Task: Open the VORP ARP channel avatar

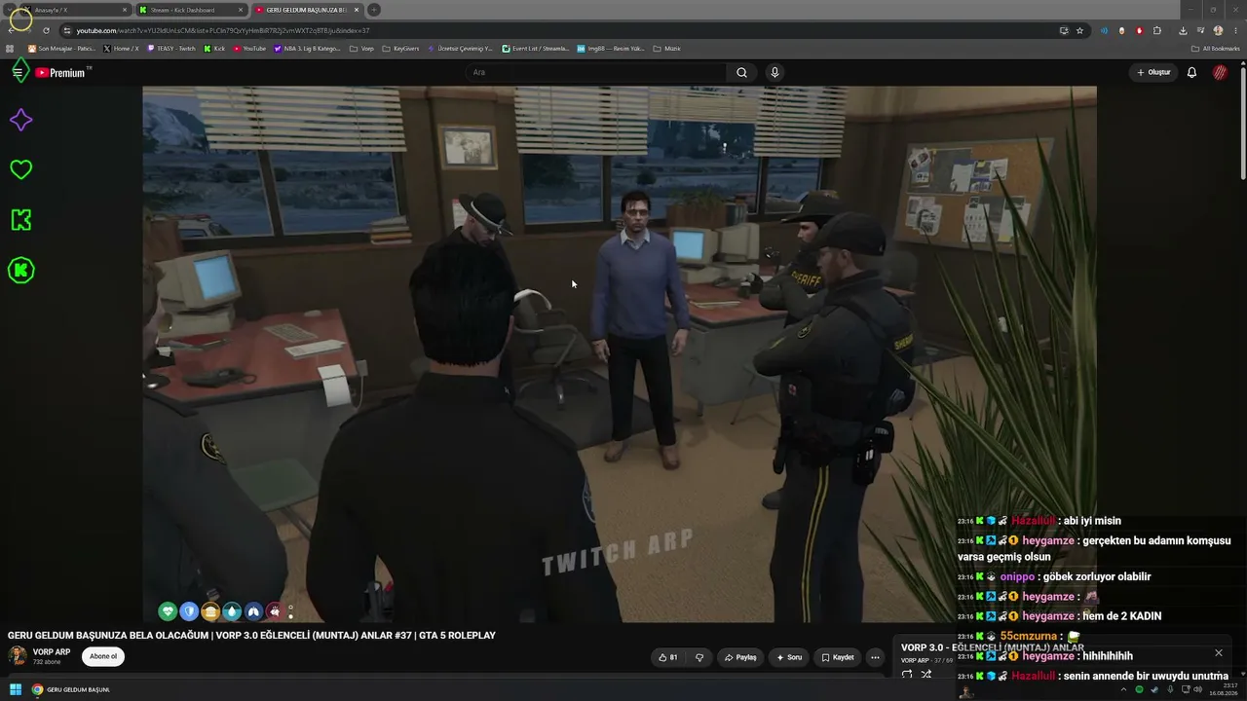Action: click(x=18, y=655)
